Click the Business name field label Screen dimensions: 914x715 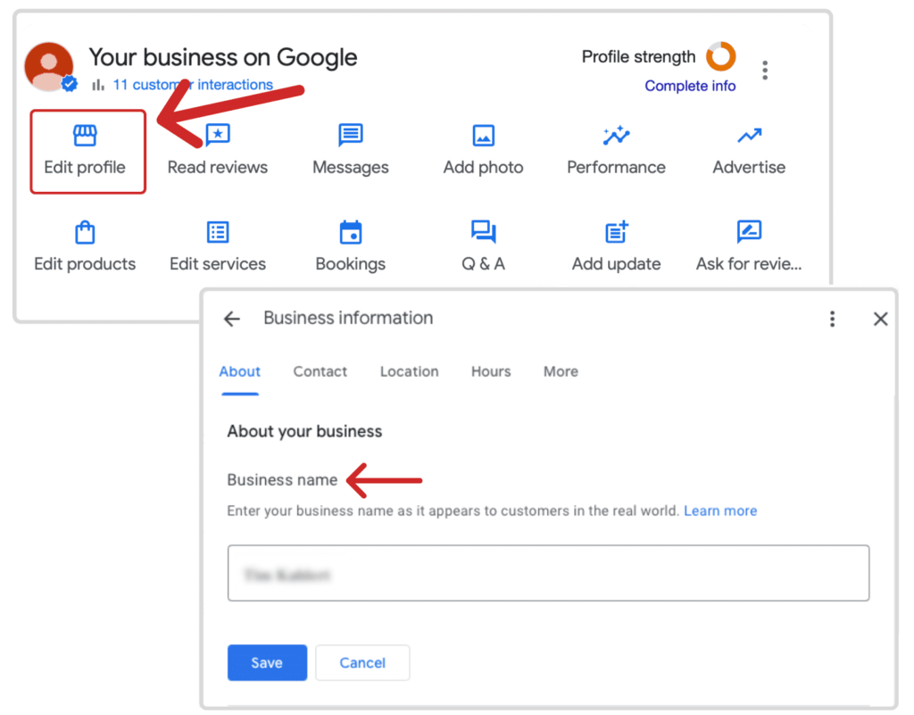(282, 480)
